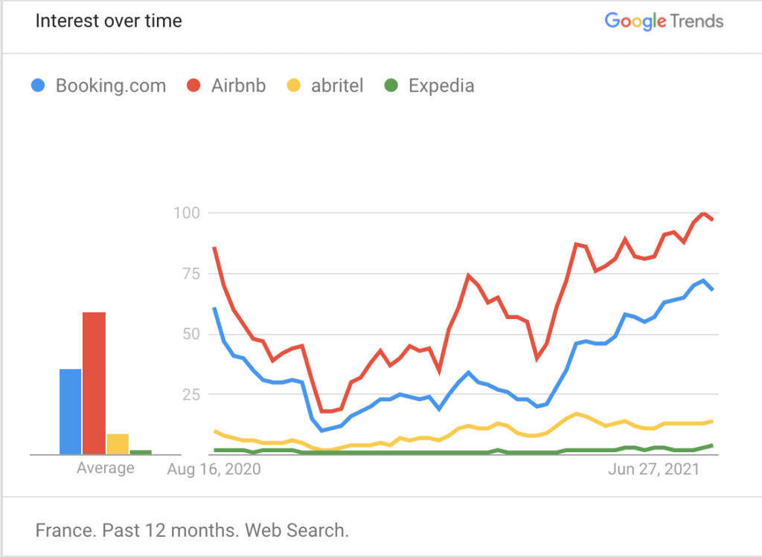The image size is (762, 557).
Task: Click the yellow abritel average bar
Action: pyautogui.click(x=118, y=444)
